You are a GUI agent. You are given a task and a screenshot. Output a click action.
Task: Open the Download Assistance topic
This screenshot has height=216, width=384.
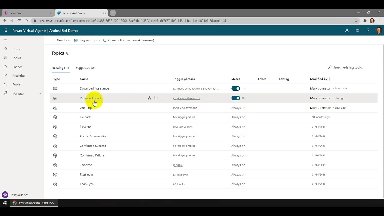pos(94,88)
